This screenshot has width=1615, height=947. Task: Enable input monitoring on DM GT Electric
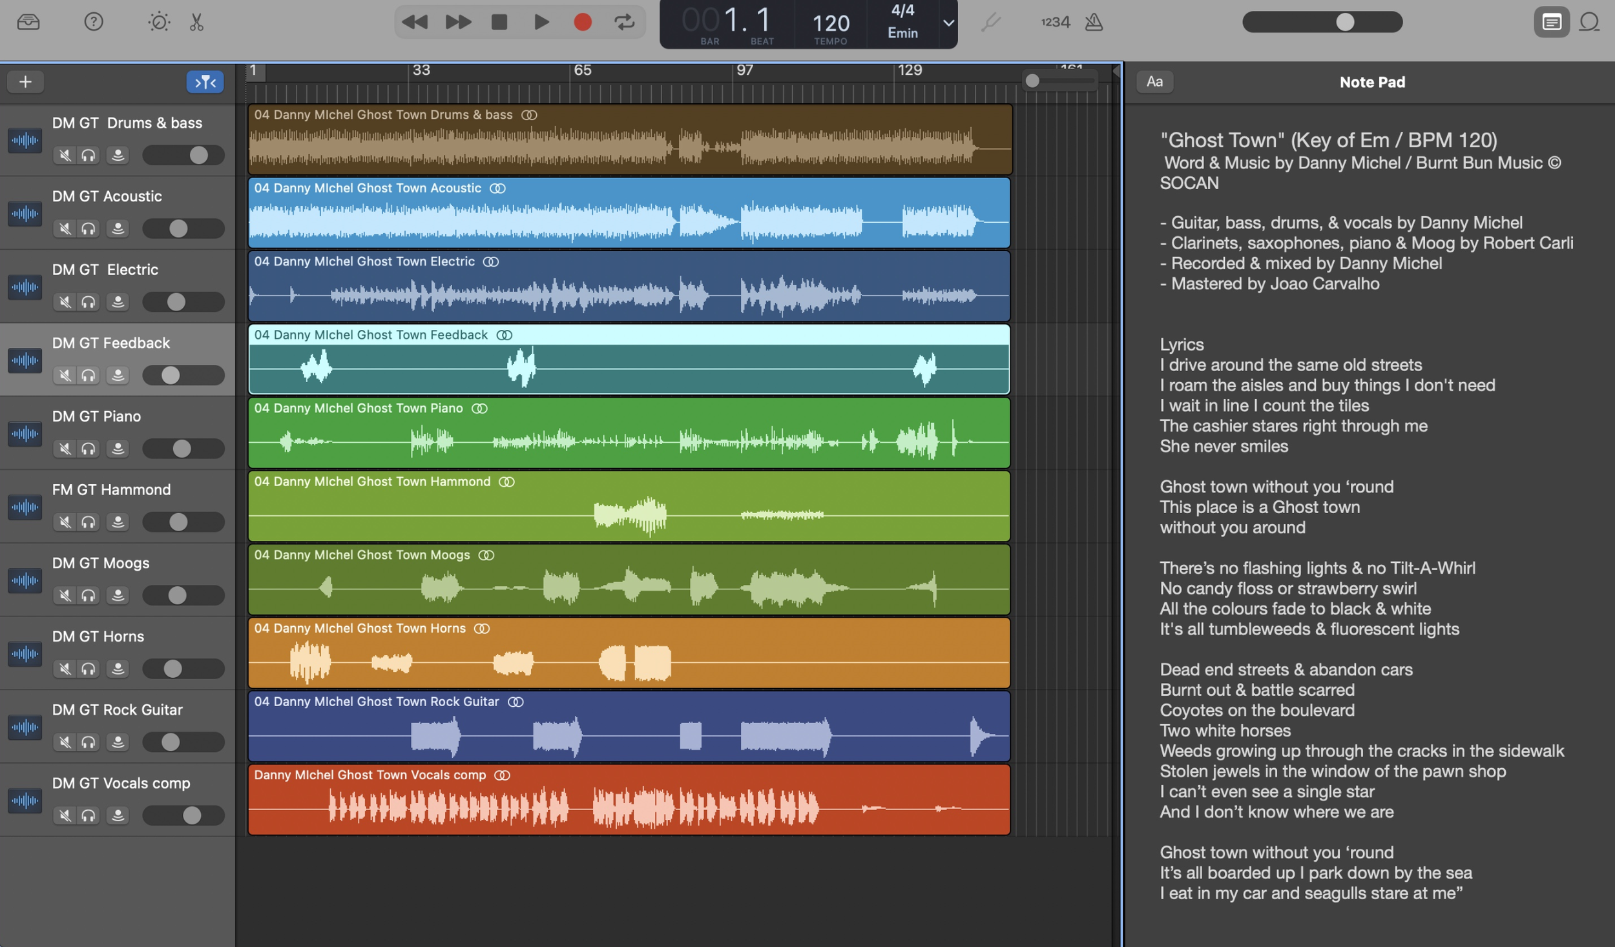(118, 301)
